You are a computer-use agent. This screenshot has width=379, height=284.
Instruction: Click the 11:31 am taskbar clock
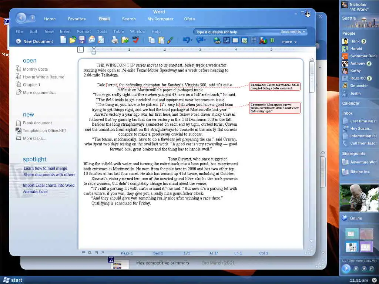pos(359,280)
